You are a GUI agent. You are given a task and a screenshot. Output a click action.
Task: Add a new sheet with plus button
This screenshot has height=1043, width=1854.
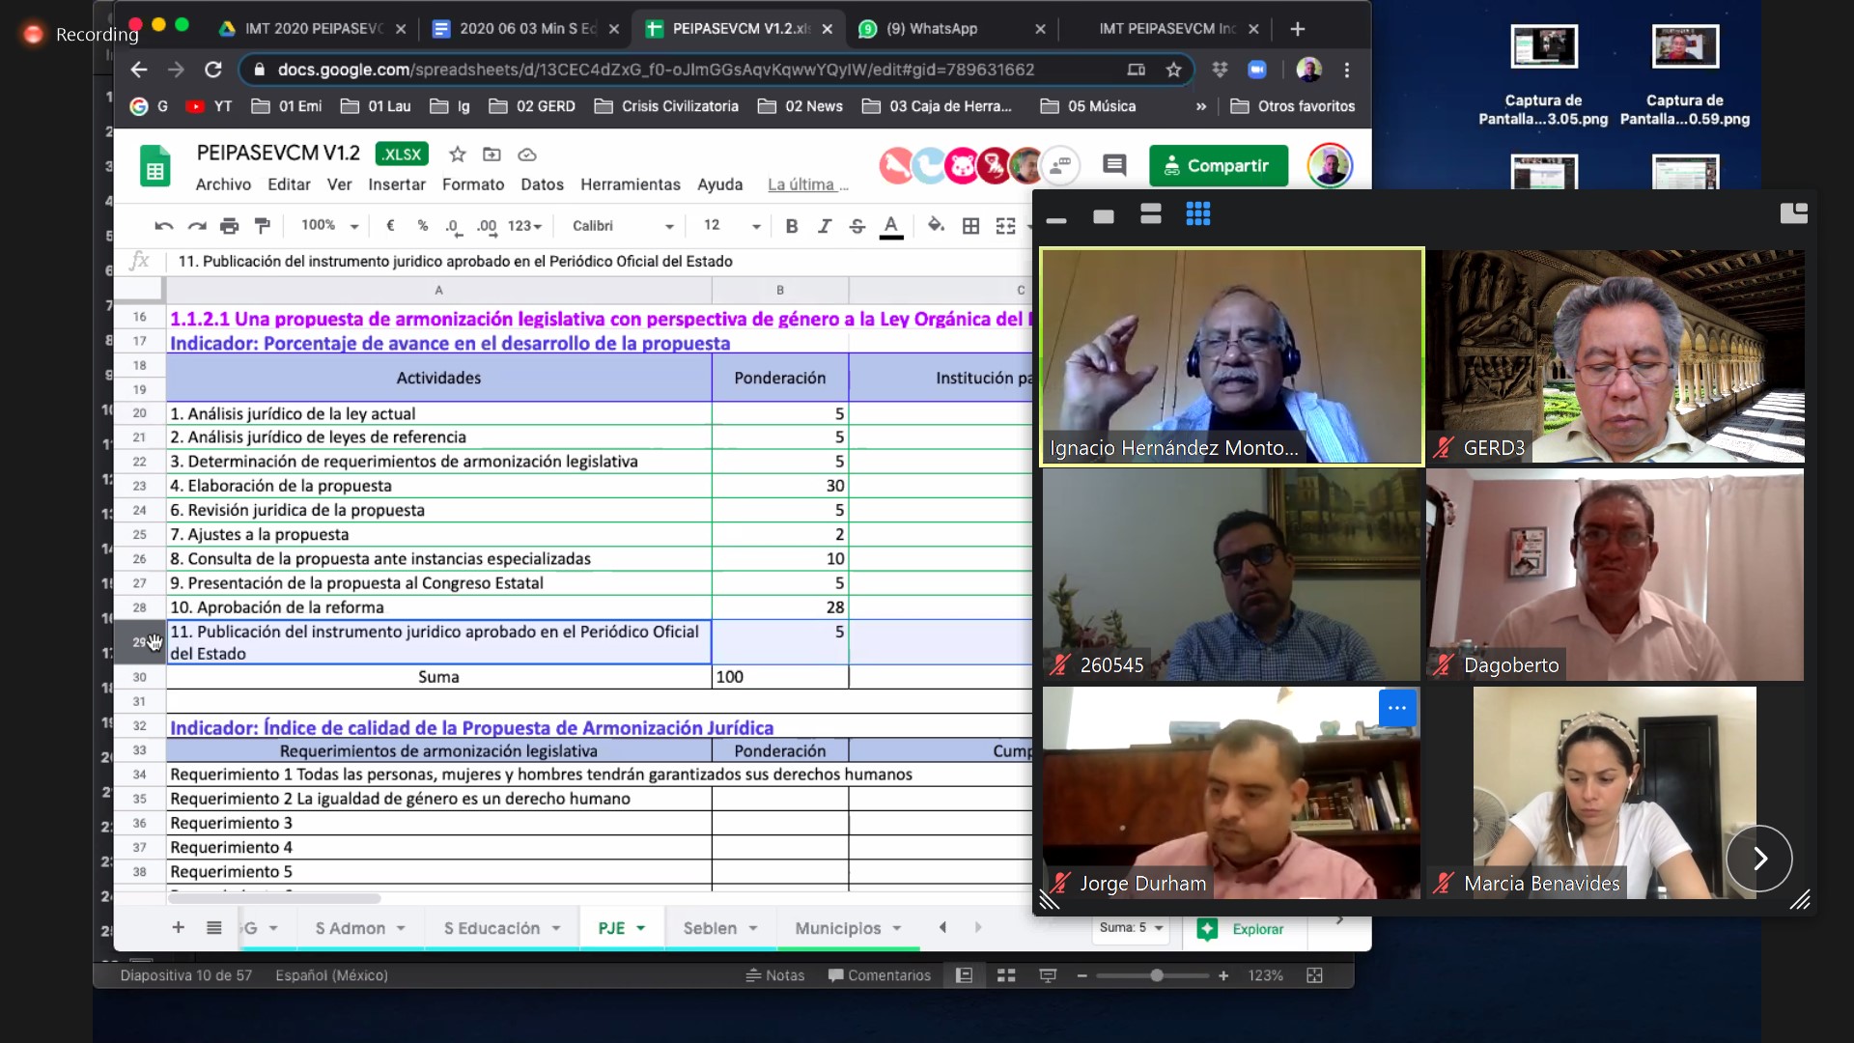[x=178, y=928]
